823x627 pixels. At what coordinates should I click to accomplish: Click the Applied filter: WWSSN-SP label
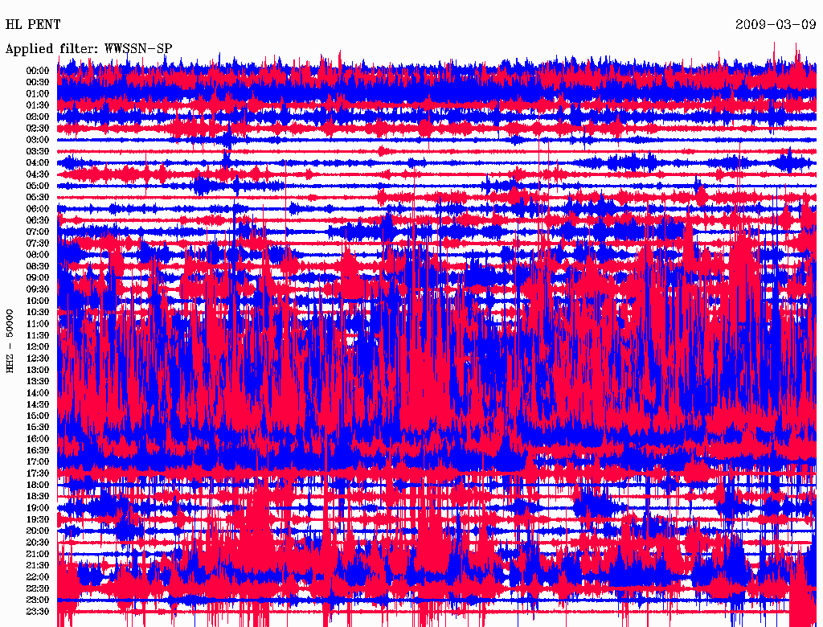[88, 49]
